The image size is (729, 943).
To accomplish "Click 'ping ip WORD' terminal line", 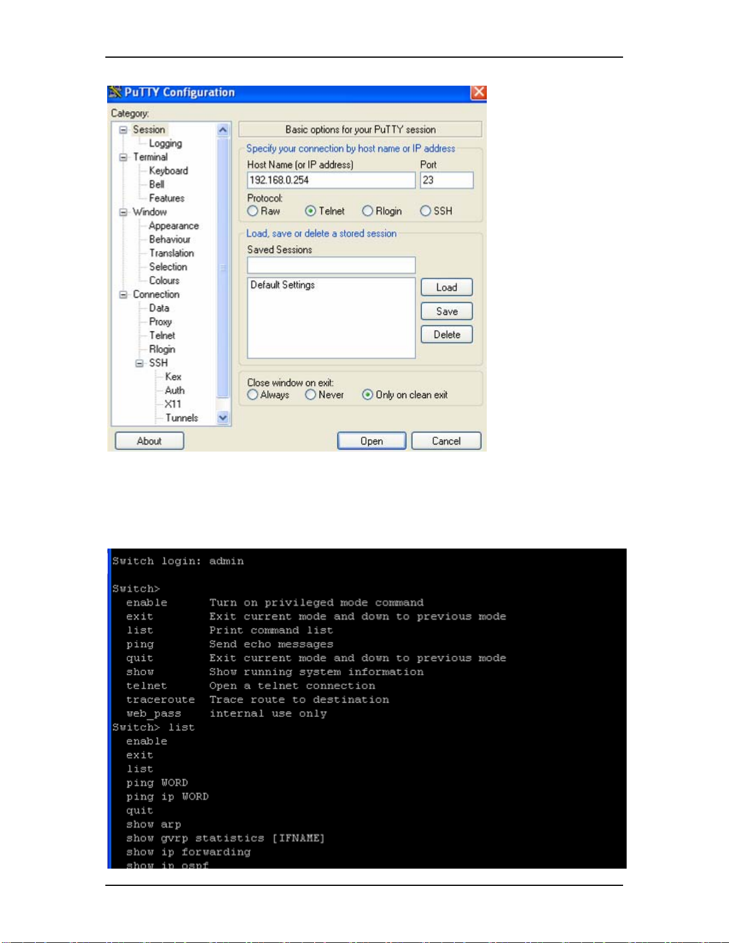I will [167, 797].
